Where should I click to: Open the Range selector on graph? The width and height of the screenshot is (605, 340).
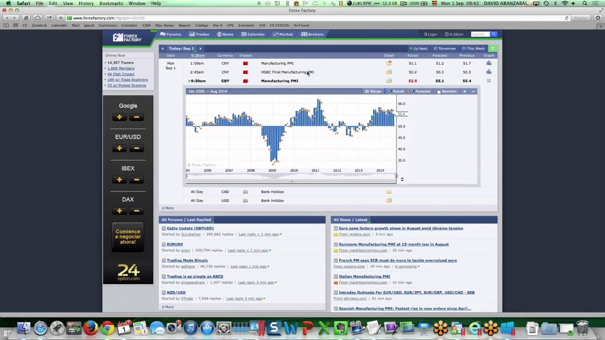[373, 92]
